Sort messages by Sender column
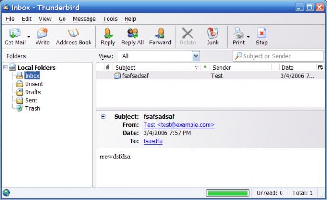The height and width of the screenshot is (200, 327). tap(240, 67)
